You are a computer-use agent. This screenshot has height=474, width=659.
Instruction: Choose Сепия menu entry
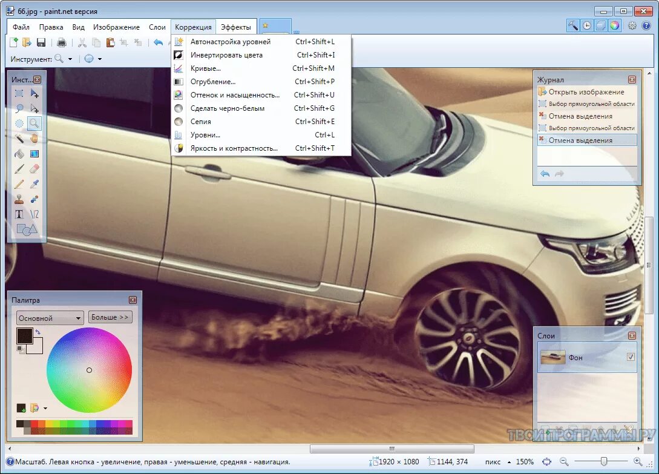pyautogui.click(x=261, y=122)
